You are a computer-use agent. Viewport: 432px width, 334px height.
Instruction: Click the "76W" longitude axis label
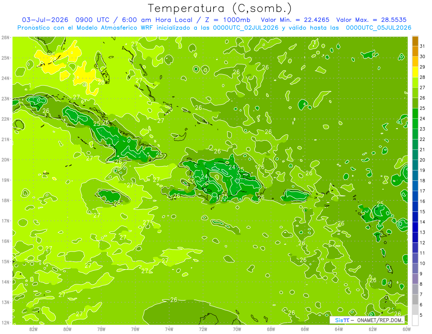(135, 329)
